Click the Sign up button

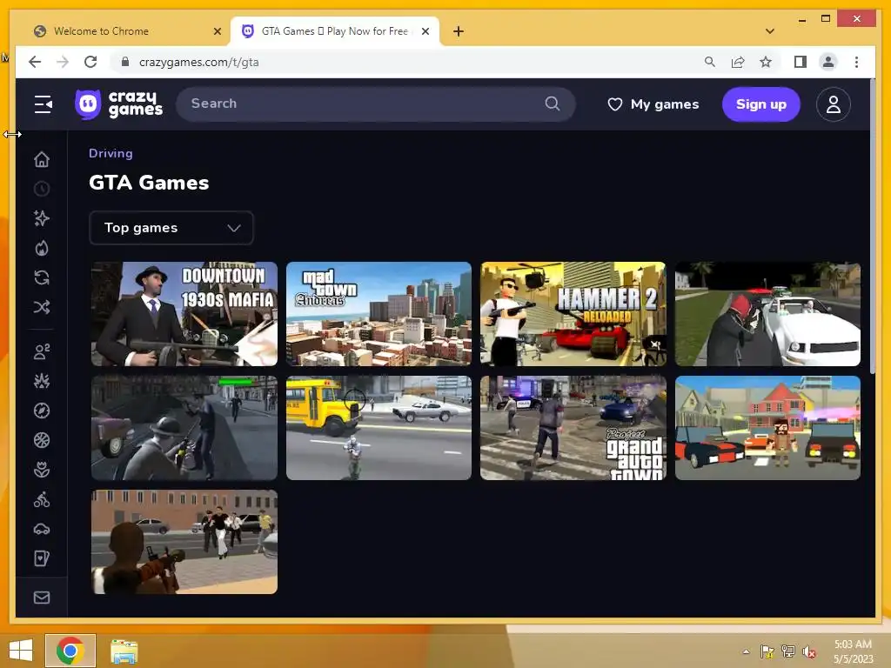pyautogui.click(x=760, y=104)
